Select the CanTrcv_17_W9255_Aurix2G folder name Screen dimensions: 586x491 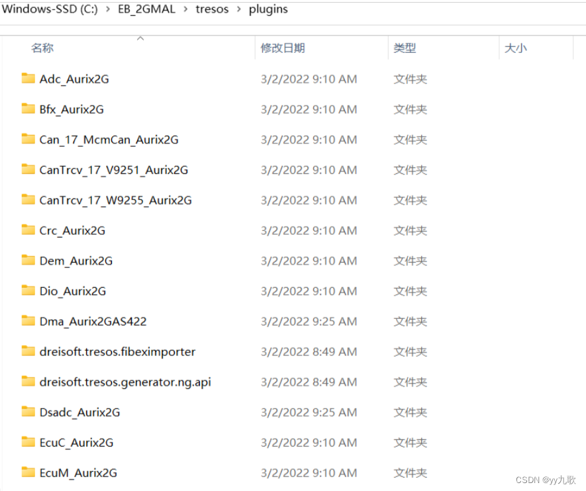click(x=115, y=200)
